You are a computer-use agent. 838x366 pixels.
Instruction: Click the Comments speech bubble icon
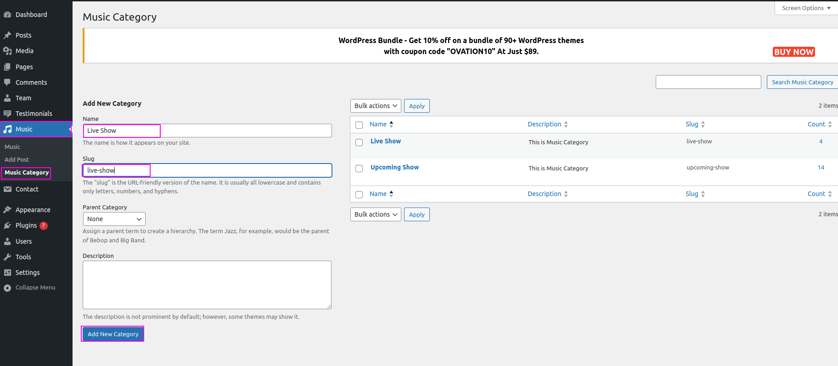click(x=7, y=82)
